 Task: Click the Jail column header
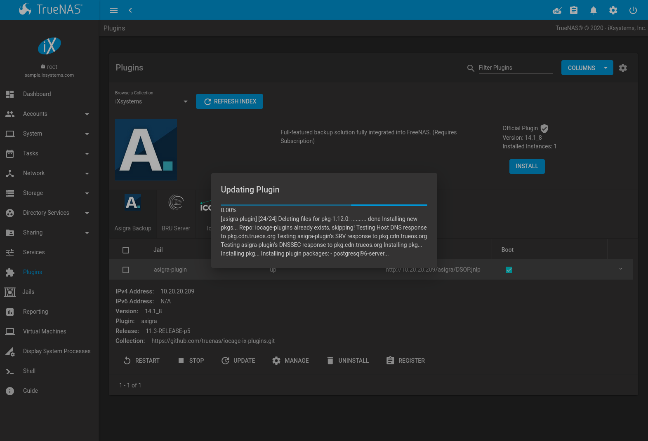[x=158, y=250]
